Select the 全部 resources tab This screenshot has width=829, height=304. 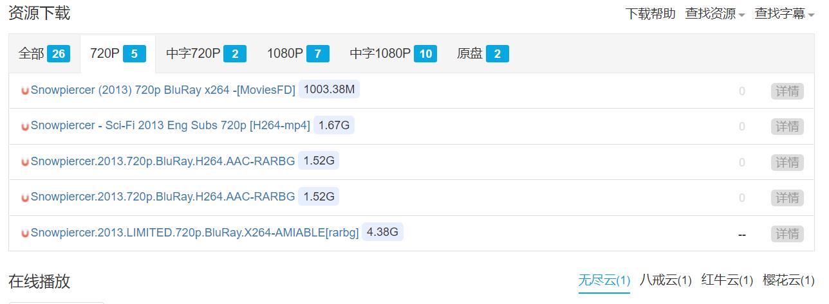(x=44, y=54)
